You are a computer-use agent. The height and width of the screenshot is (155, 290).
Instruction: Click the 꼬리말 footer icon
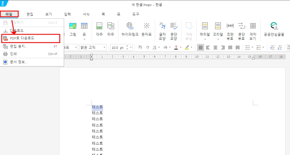(218, 26)
